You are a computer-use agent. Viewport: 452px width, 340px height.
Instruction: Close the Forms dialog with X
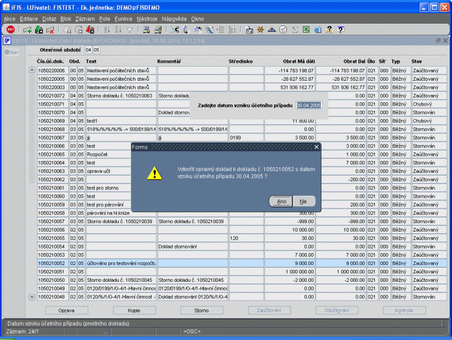point(316,147)
